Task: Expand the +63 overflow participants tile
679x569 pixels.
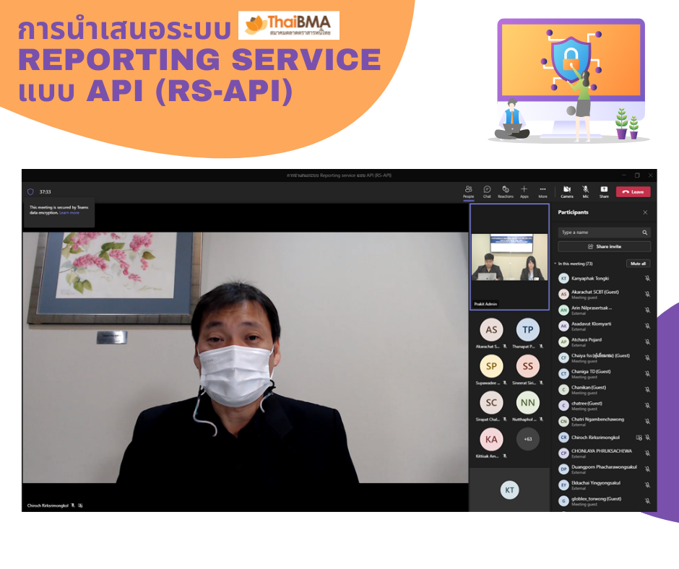Action: (x=528, y=439)
